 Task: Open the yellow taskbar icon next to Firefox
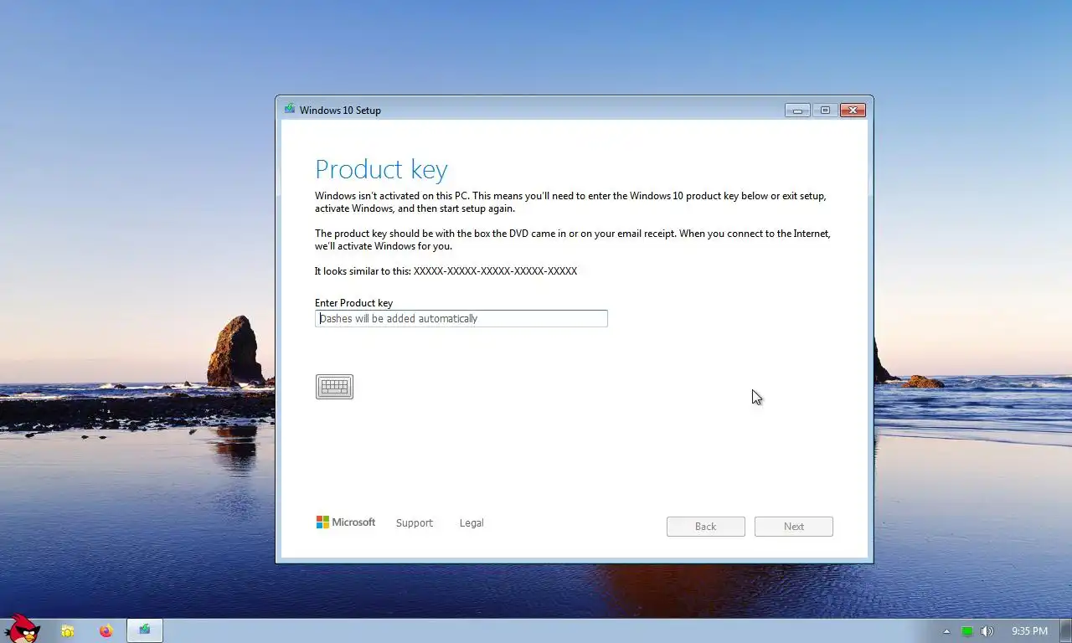[67, 631]
